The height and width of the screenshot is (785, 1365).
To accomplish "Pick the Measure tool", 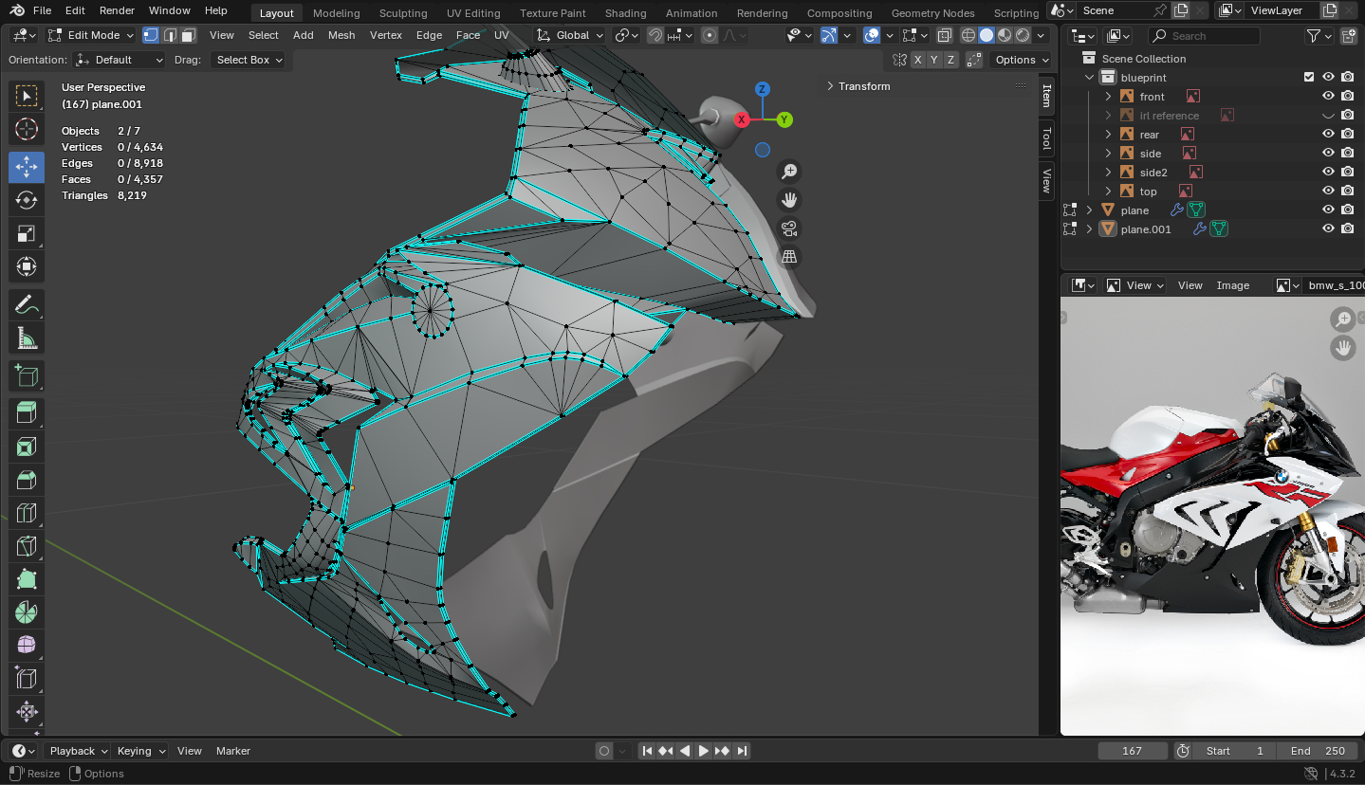I will point(27,338).
